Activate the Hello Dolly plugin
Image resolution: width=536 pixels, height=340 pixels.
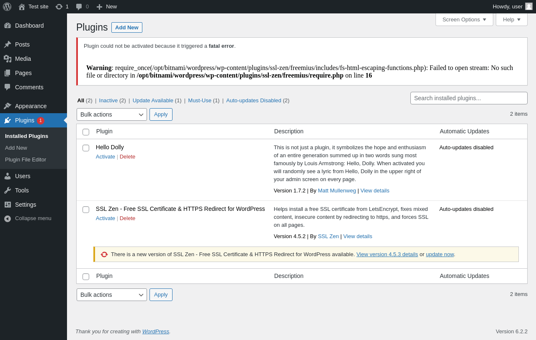pos(106,157)
